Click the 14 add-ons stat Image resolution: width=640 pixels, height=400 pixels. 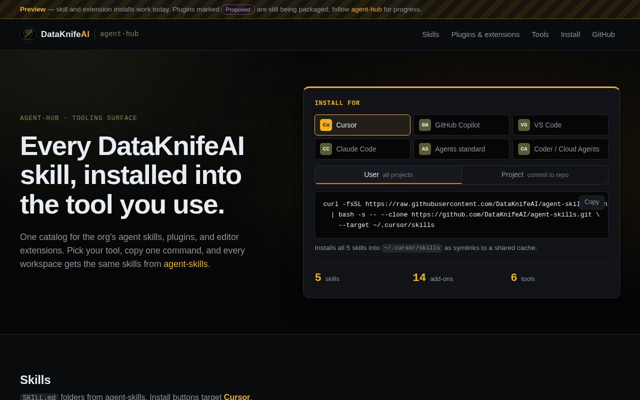click(433, 278)
